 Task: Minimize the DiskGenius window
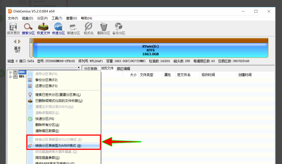coord(243,11)
